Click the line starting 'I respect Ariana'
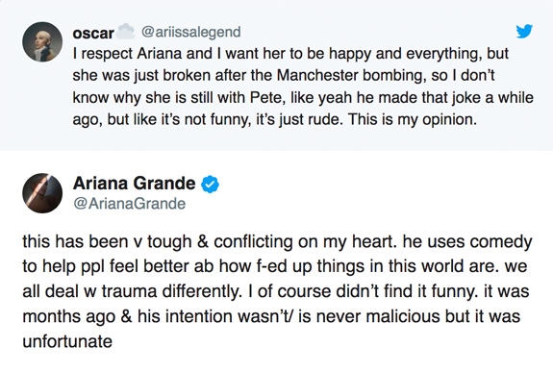The height and width of the screenshot is (372, 553). point(290,54)
